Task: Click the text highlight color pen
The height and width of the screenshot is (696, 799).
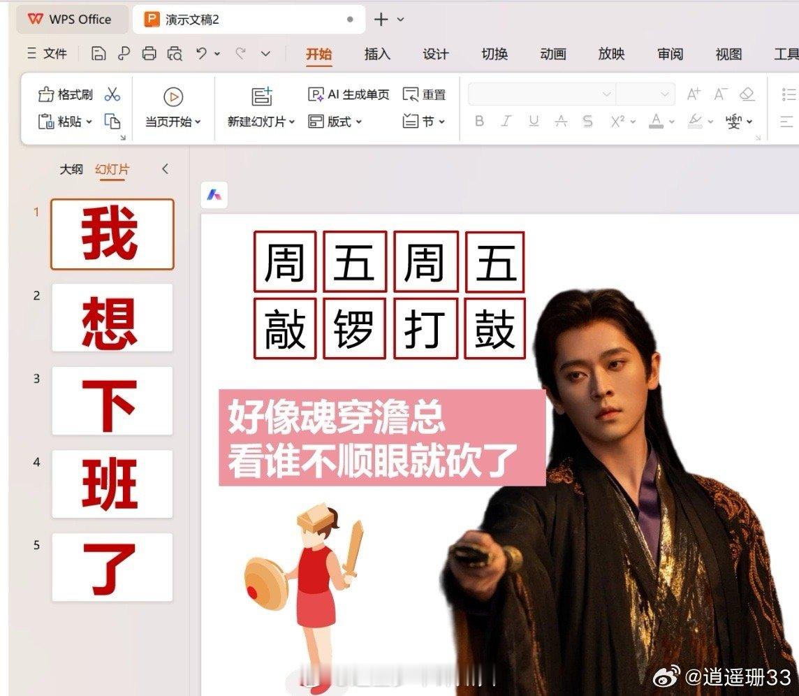Action: pos(695,121)
